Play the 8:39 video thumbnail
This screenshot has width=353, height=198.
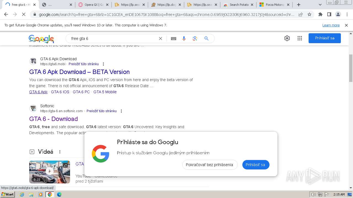[50, 172]
